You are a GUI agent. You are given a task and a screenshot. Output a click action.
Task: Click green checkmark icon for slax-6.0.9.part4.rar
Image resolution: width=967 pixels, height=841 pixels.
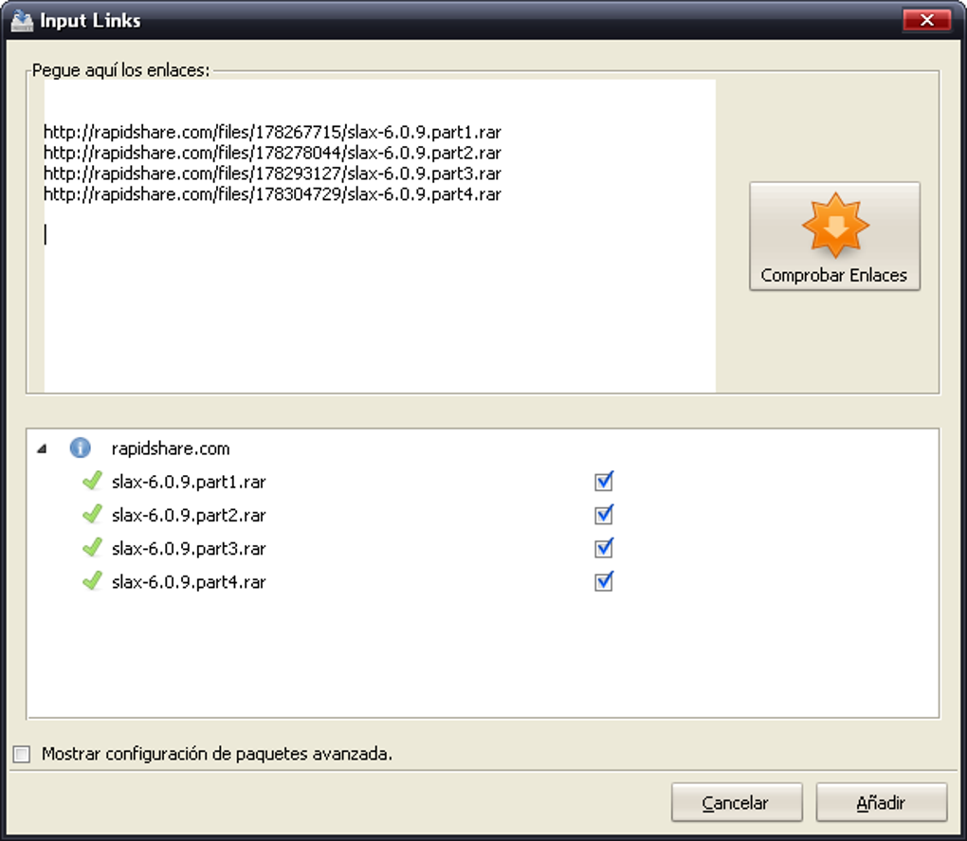[92, 581]
